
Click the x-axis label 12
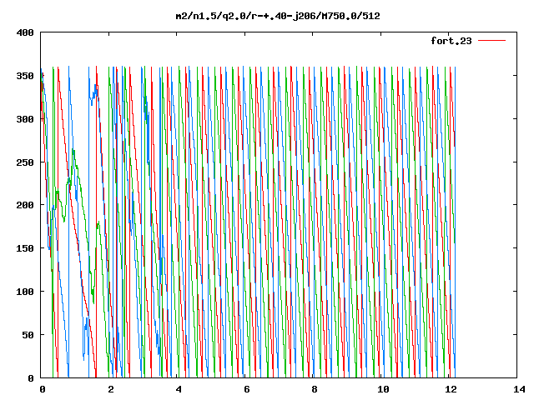(451, 389)
